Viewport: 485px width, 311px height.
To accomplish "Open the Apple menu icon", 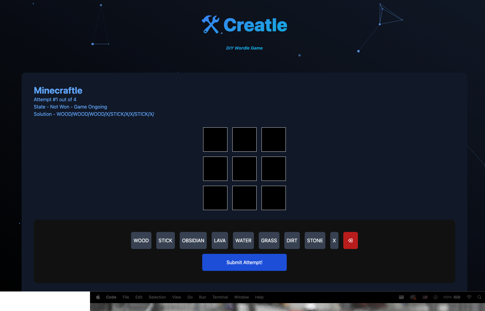I will click(98, 297).
